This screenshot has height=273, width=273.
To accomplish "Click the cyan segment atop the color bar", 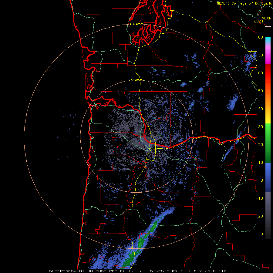I will (268, 40).
